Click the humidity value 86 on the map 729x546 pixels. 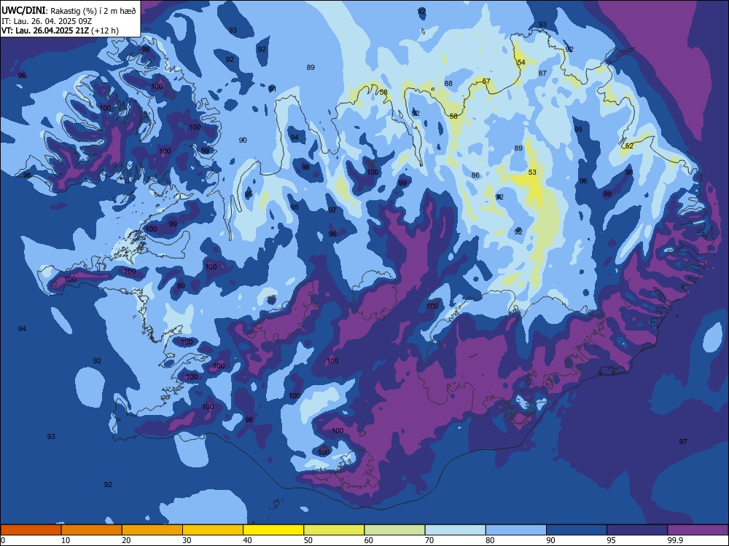(x=475, y=175)
